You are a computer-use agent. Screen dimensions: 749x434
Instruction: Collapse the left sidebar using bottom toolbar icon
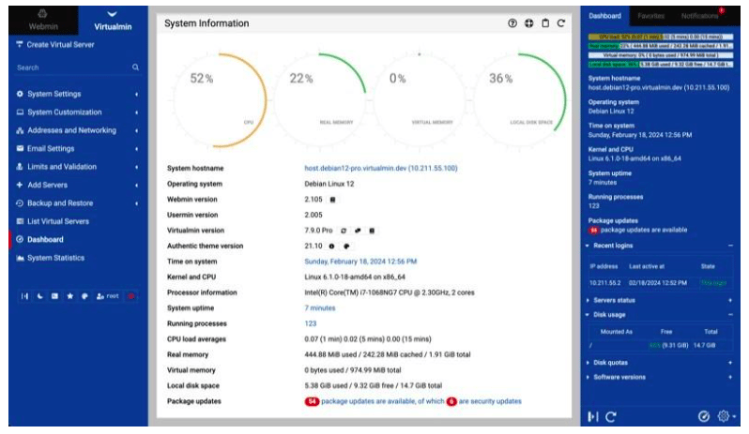(24, 296)
